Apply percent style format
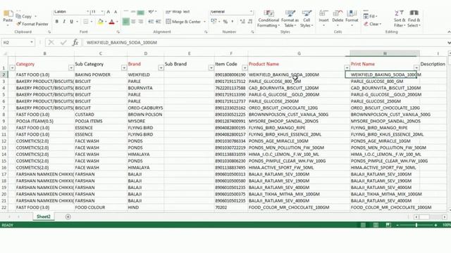The height and width of the screenshot is (253, 451). [x=225, y=22]
